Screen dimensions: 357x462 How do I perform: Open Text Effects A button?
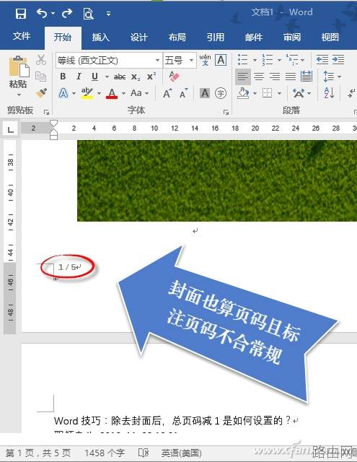[63, 93]
